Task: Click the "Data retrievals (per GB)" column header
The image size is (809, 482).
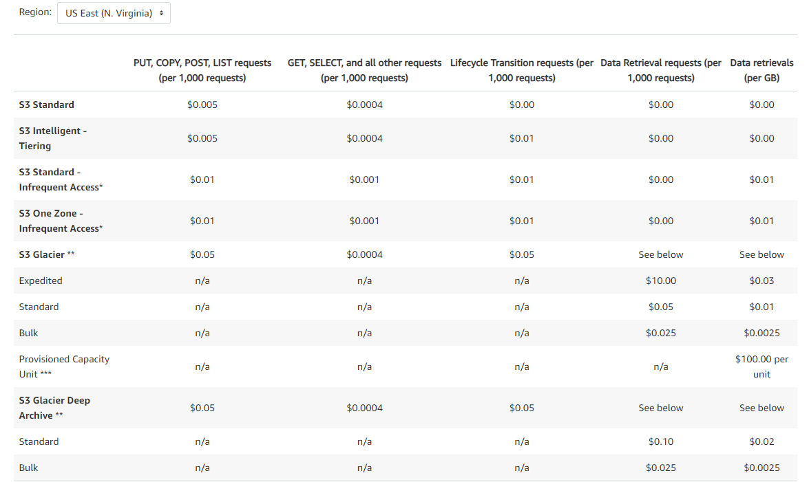Action: pyautogui.click(x=761, y=70)
